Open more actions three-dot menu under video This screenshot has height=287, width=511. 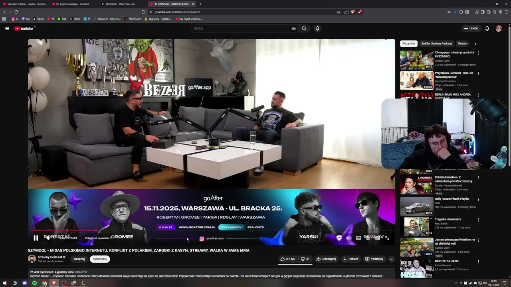tap(391, 259)
